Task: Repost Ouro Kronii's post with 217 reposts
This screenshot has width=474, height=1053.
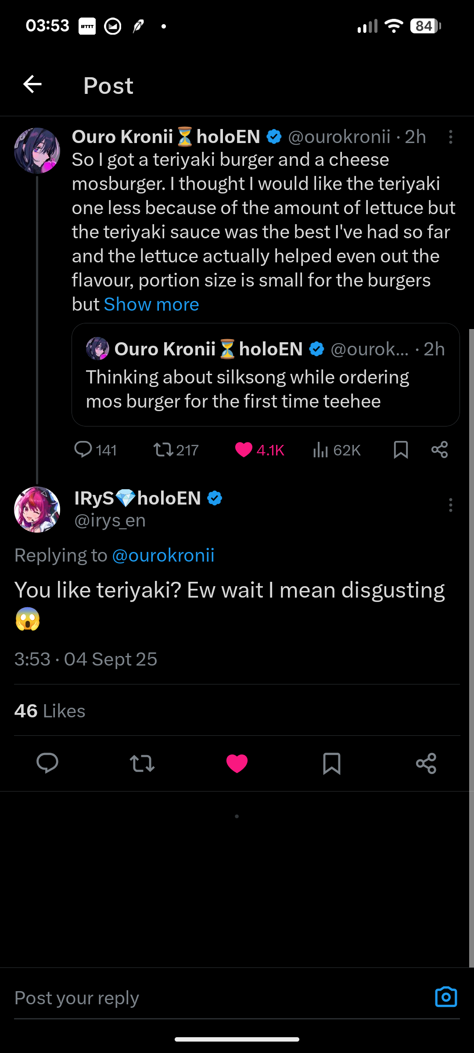Action: point(163,450)
